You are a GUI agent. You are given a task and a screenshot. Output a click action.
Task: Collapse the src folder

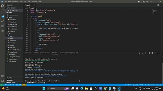[x=9, y=34]
